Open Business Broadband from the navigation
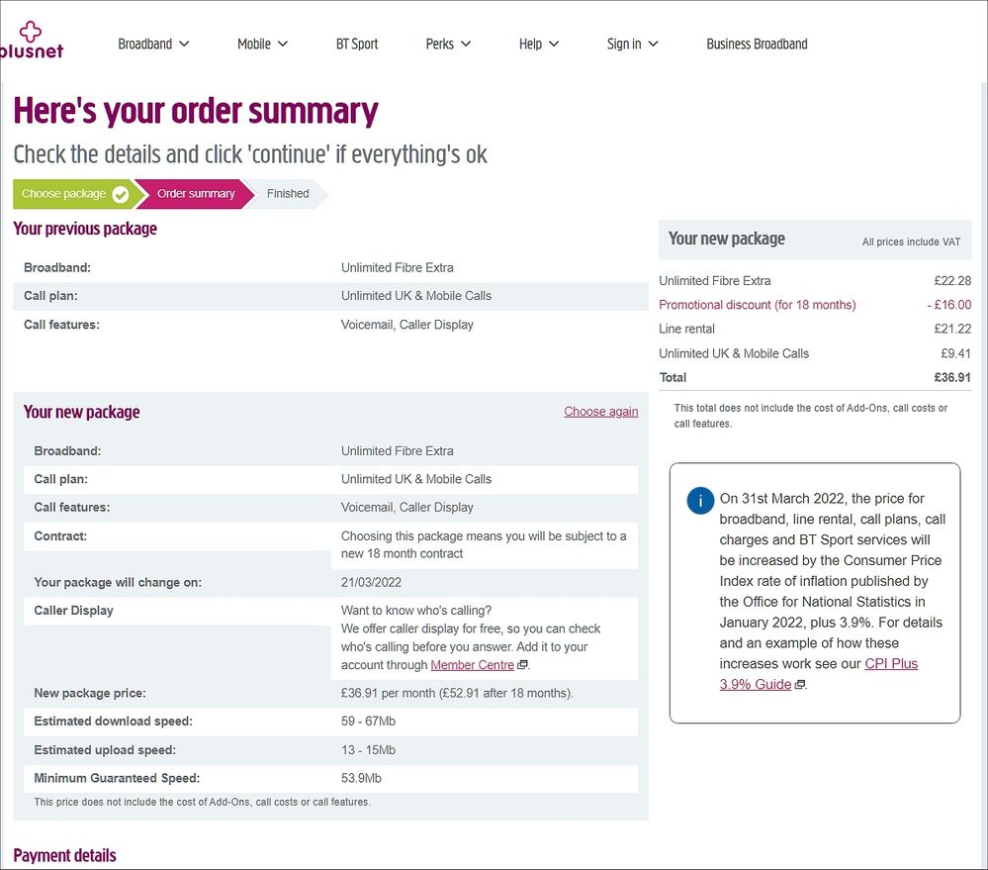Screen dimensions: 988x870 tap(757, 44)
